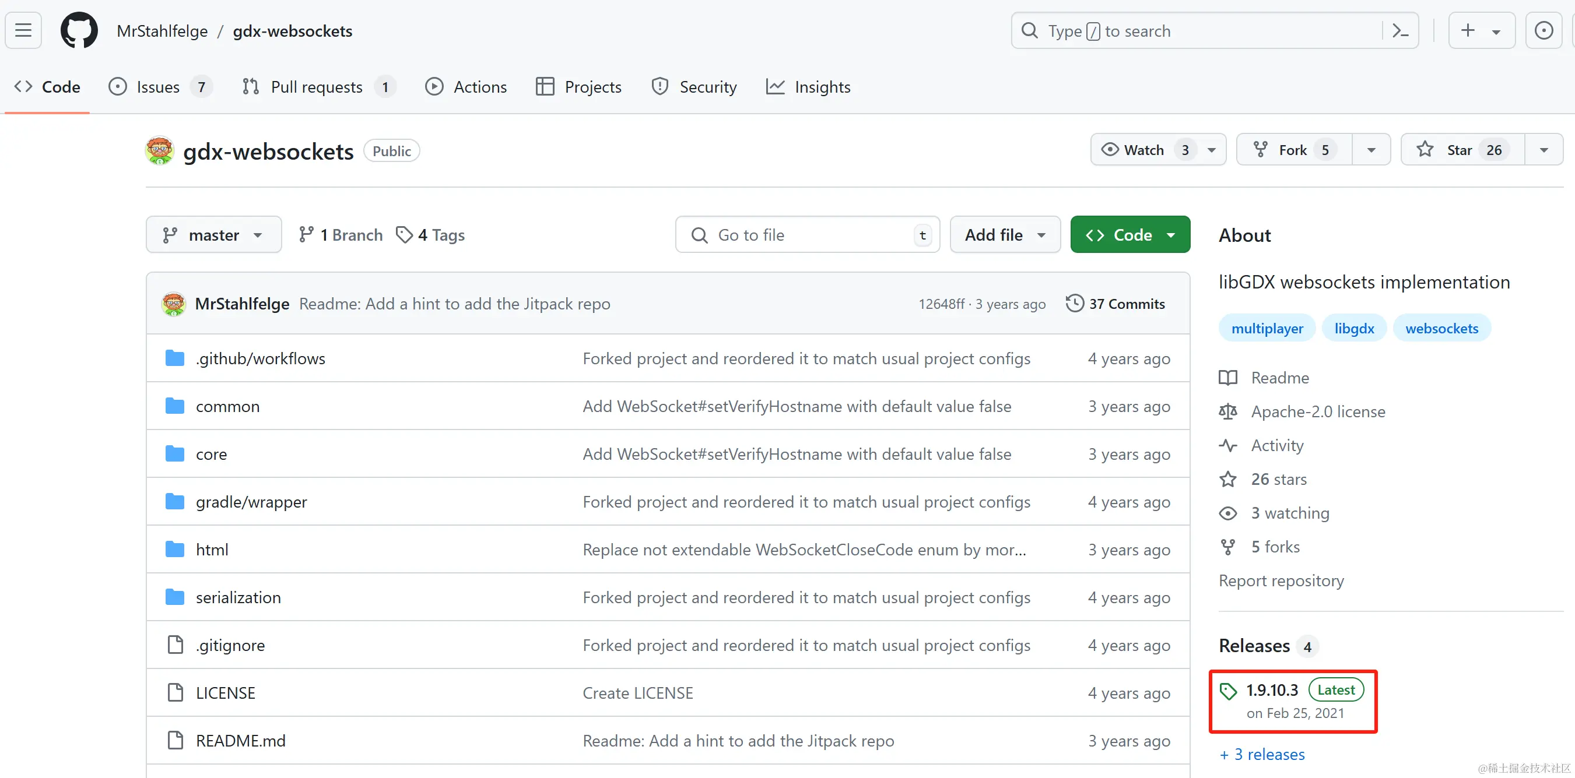
Task: Click the .gitignore file icon
Action: click(x=176, y=645)
